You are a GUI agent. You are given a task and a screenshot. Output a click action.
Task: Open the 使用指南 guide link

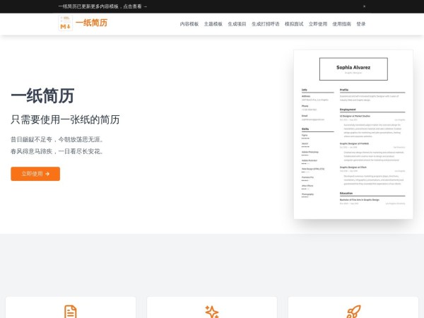click(x=341, y=24)
